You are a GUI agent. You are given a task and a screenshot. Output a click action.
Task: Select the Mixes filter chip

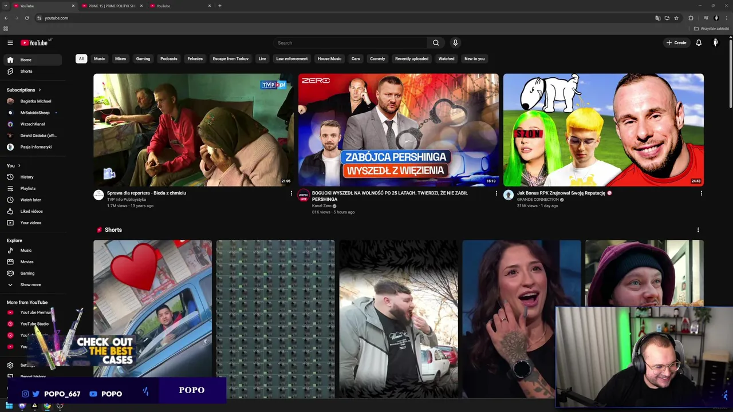(120, 58)
